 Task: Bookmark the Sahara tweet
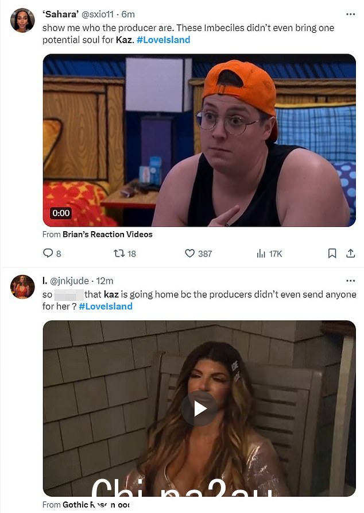[332, 253]
